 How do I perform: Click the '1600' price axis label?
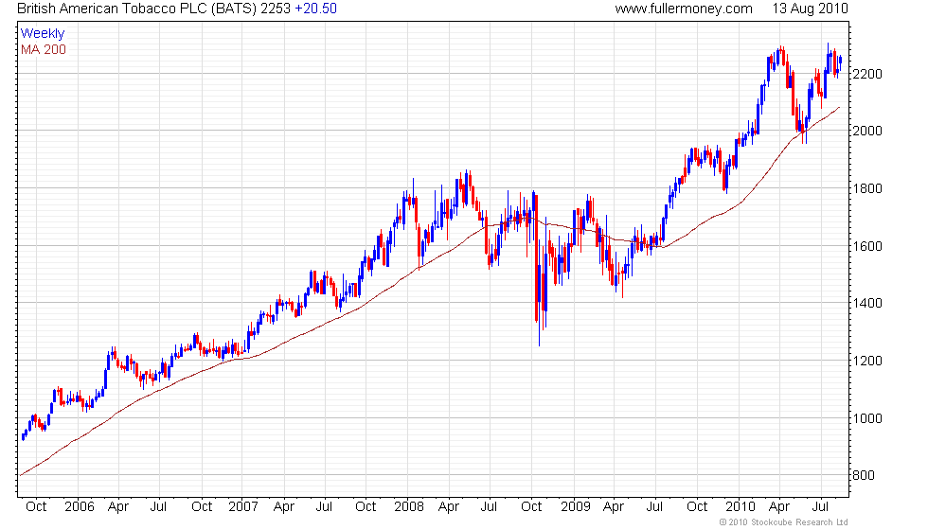(x=867, y=246)
